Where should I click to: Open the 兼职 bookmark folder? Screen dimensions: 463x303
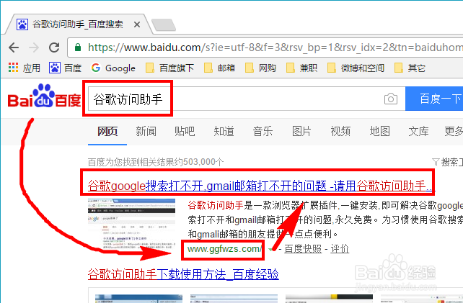coord(301,68)
